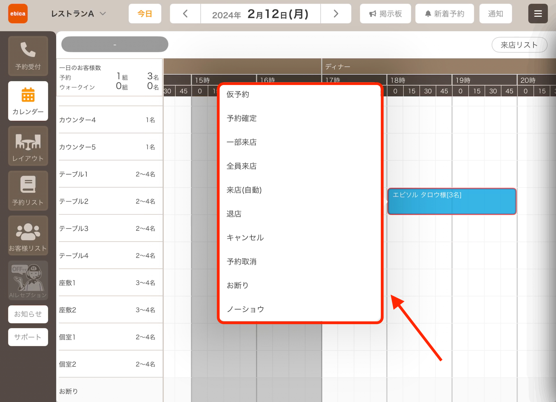556x402 pixels.
Task: Click the 15時 hour header
Action: click(224, 80)
